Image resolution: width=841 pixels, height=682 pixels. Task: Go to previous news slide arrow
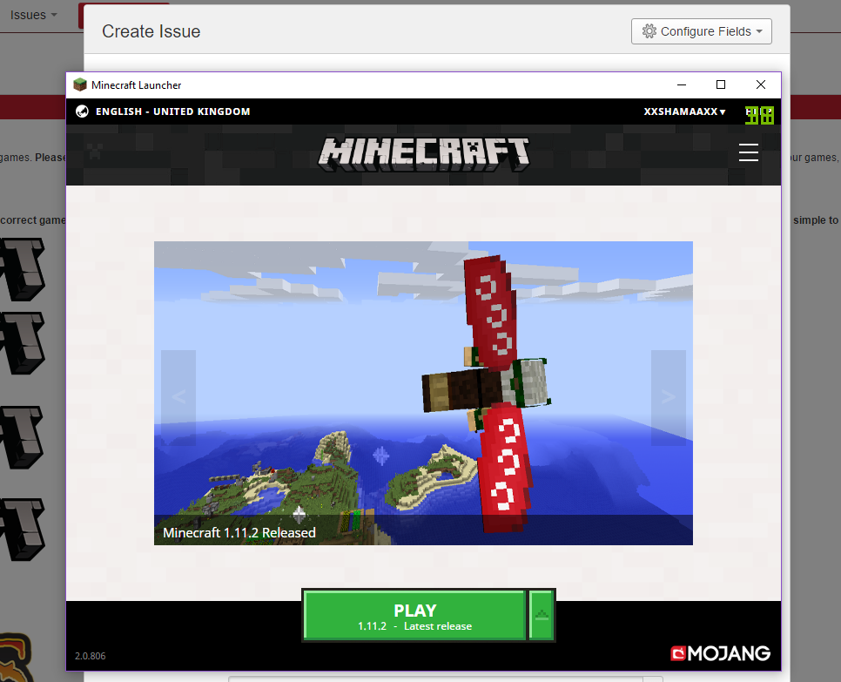click(178, 397)
